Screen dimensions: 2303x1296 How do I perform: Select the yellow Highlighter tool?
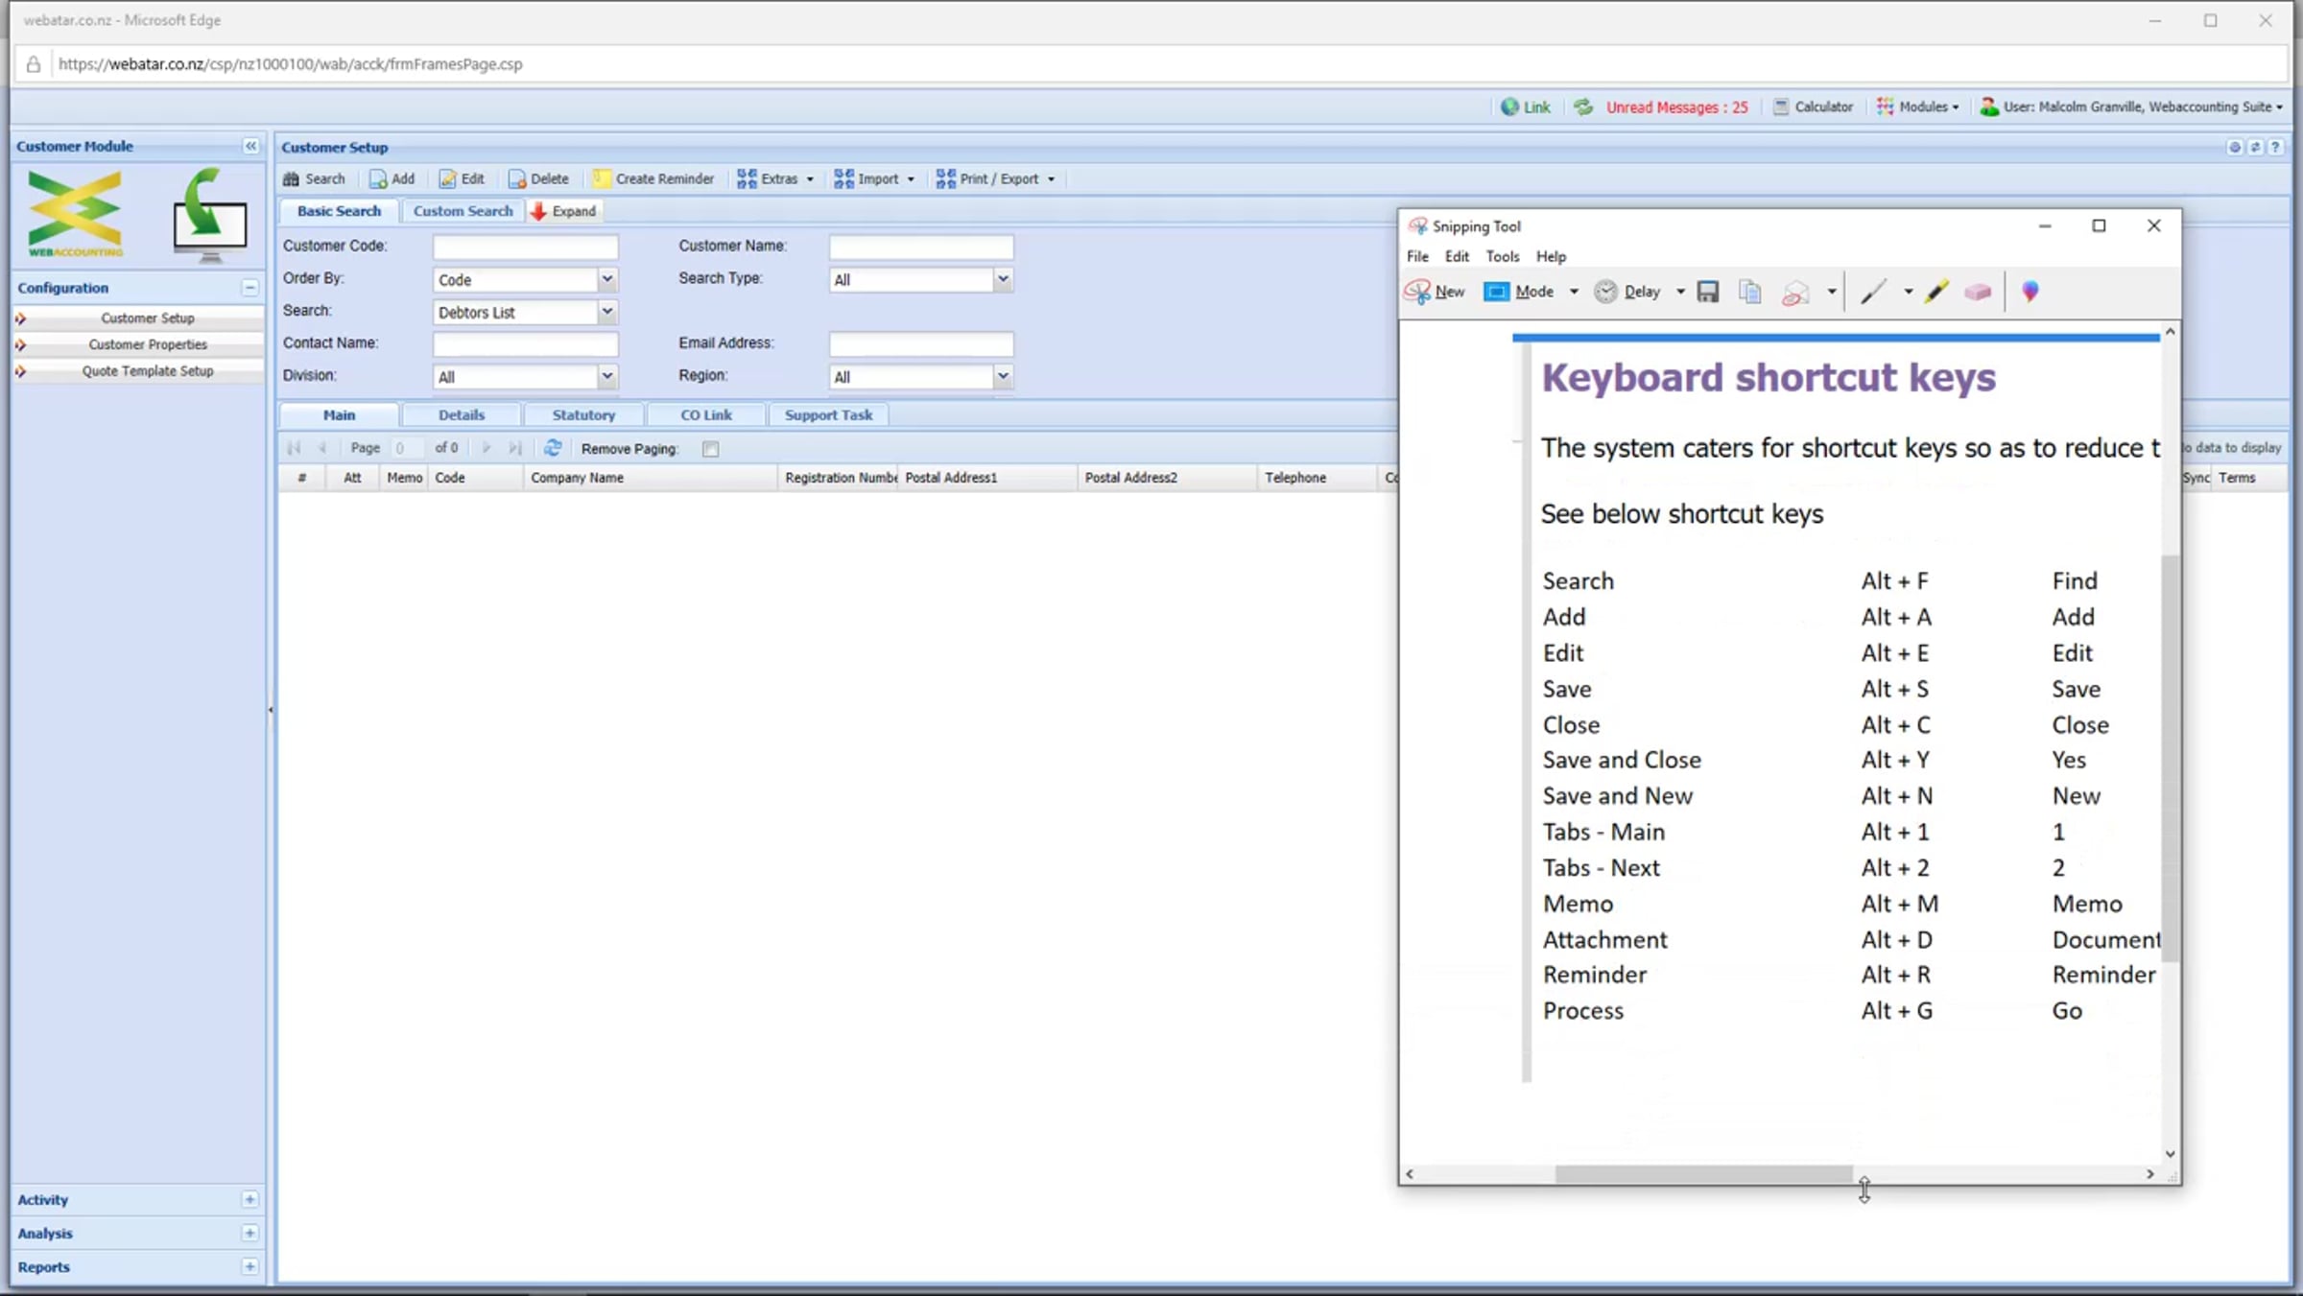point(1936,292)
